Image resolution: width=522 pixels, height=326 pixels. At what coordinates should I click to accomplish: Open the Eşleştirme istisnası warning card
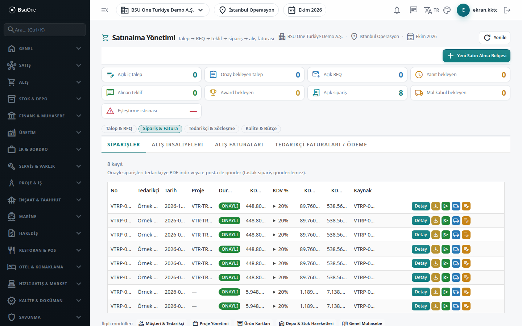click(x=152, y=111)
